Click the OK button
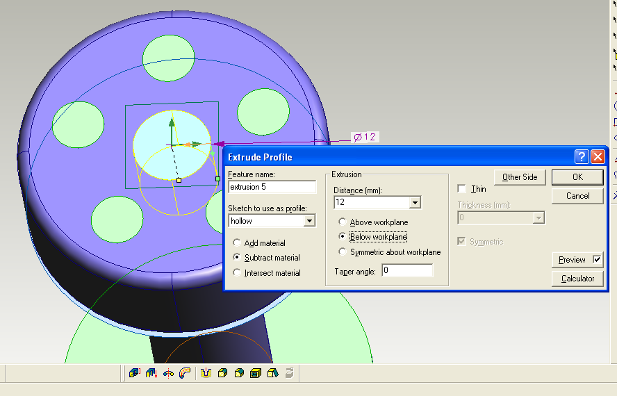 (577, 177)
